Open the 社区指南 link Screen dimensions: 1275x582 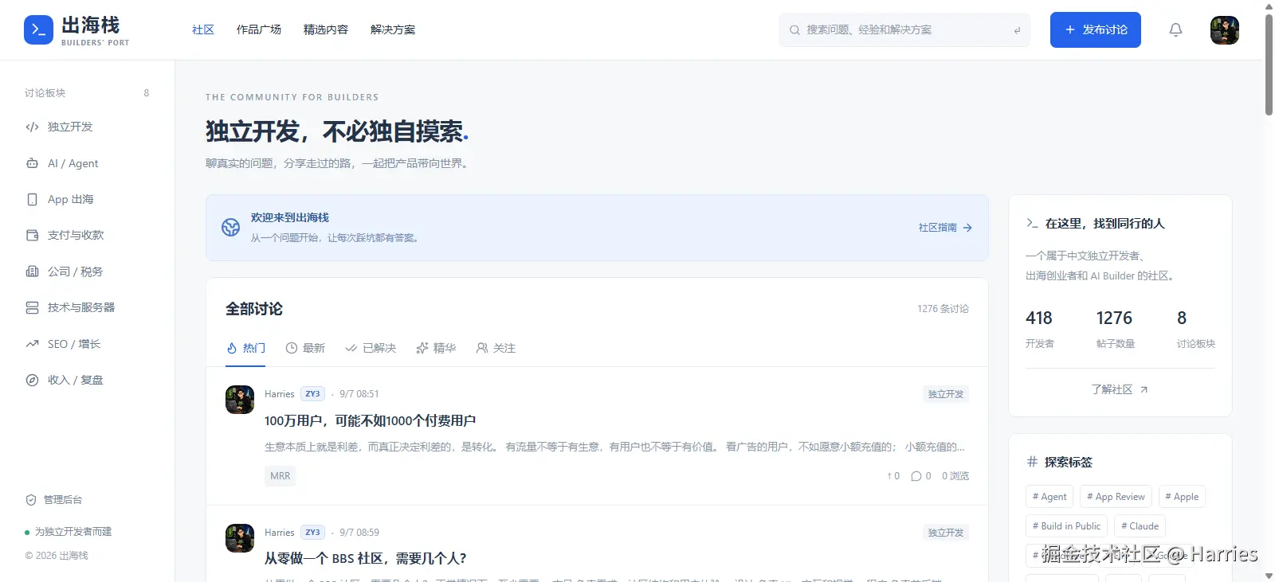pyautogui.click(x=945, y=228)
